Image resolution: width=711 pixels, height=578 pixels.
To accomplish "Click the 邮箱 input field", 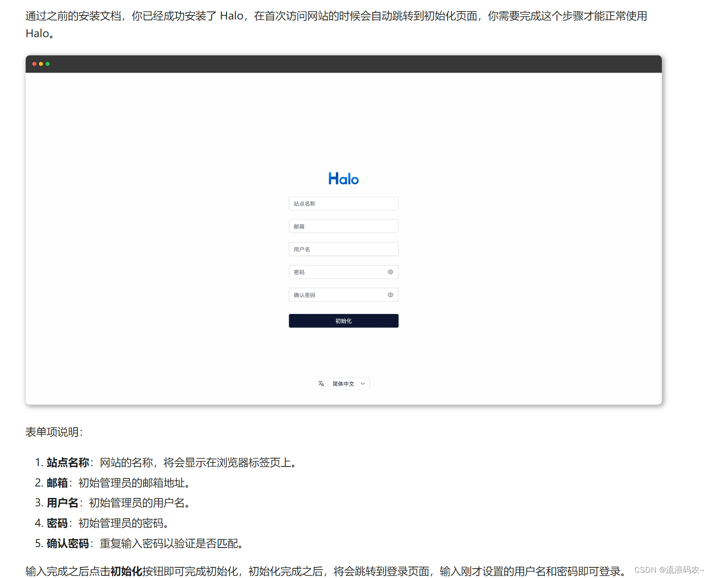I will click(x=344, y=226).
